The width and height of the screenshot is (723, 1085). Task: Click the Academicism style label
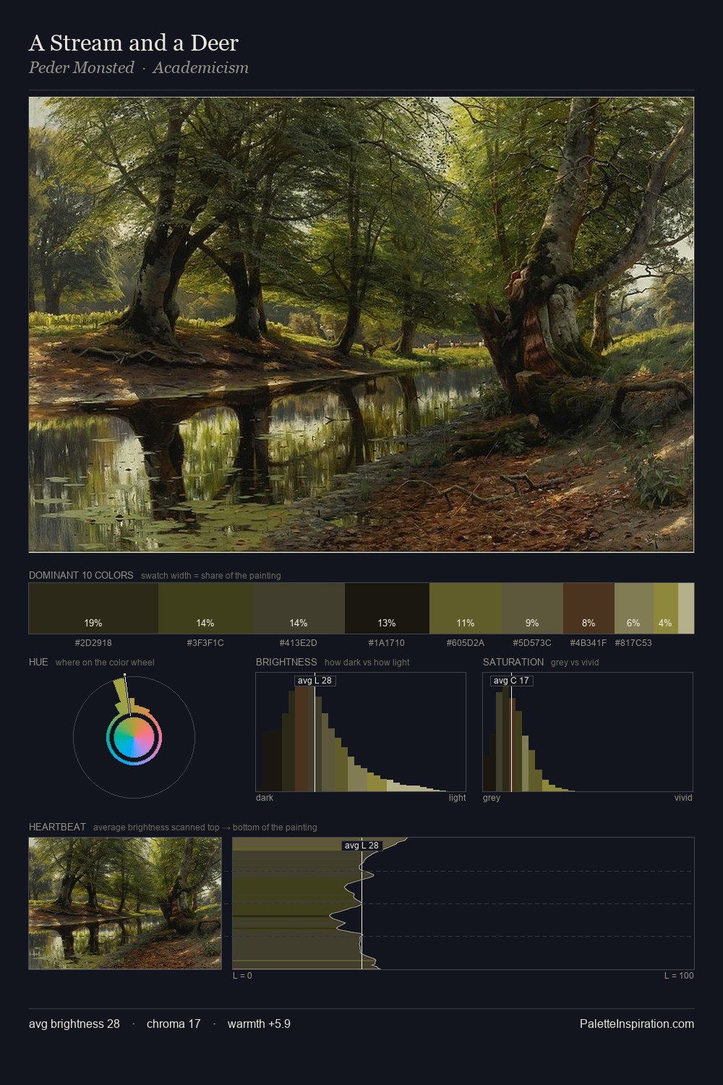point(200,68)
